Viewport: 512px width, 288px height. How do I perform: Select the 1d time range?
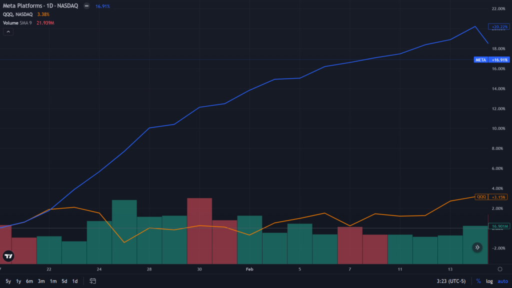[75, 281]
